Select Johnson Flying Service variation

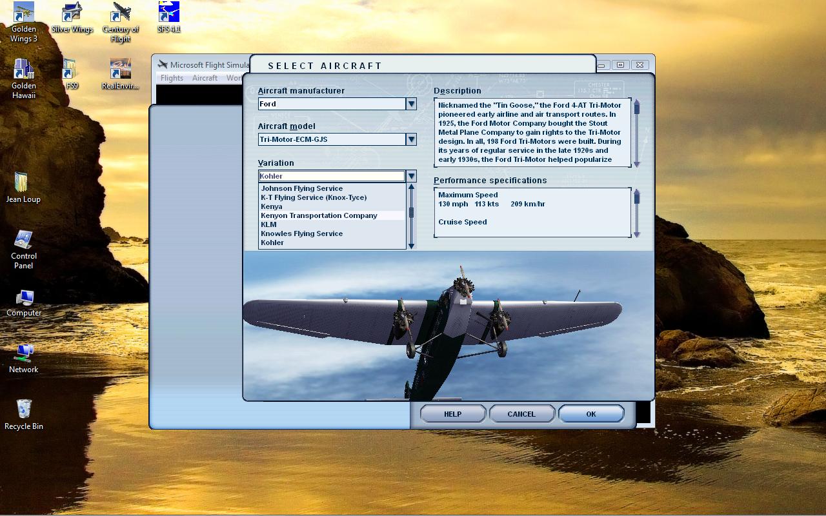[332, 188]
